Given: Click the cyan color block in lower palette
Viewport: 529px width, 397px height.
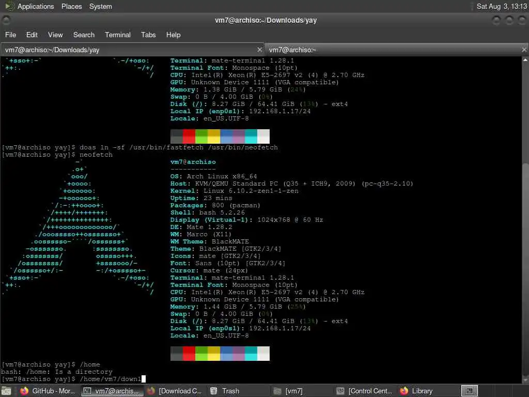Looking at the screenshot, I should pyautogui.click(x=251, y=354).
